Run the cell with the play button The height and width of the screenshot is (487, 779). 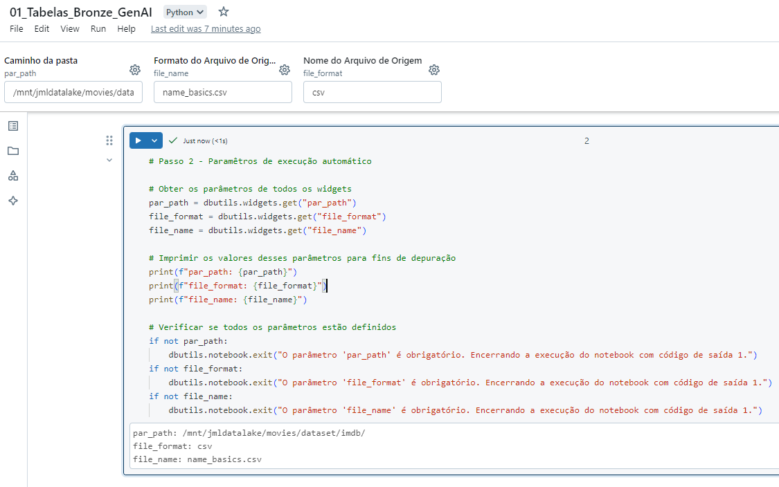tap(138, 140)
